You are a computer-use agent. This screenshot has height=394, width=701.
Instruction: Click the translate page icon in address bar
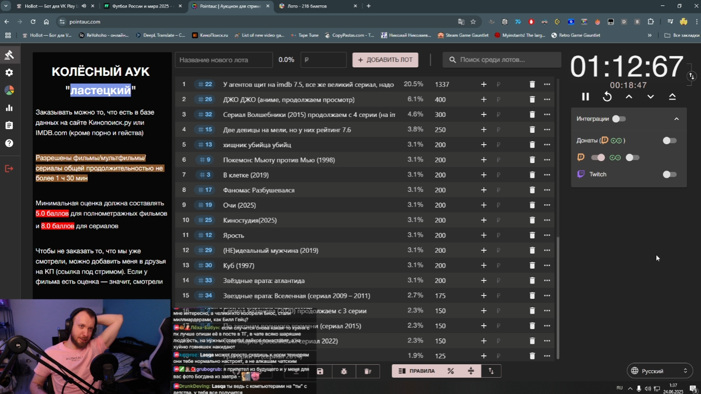(x=461, y=22)
